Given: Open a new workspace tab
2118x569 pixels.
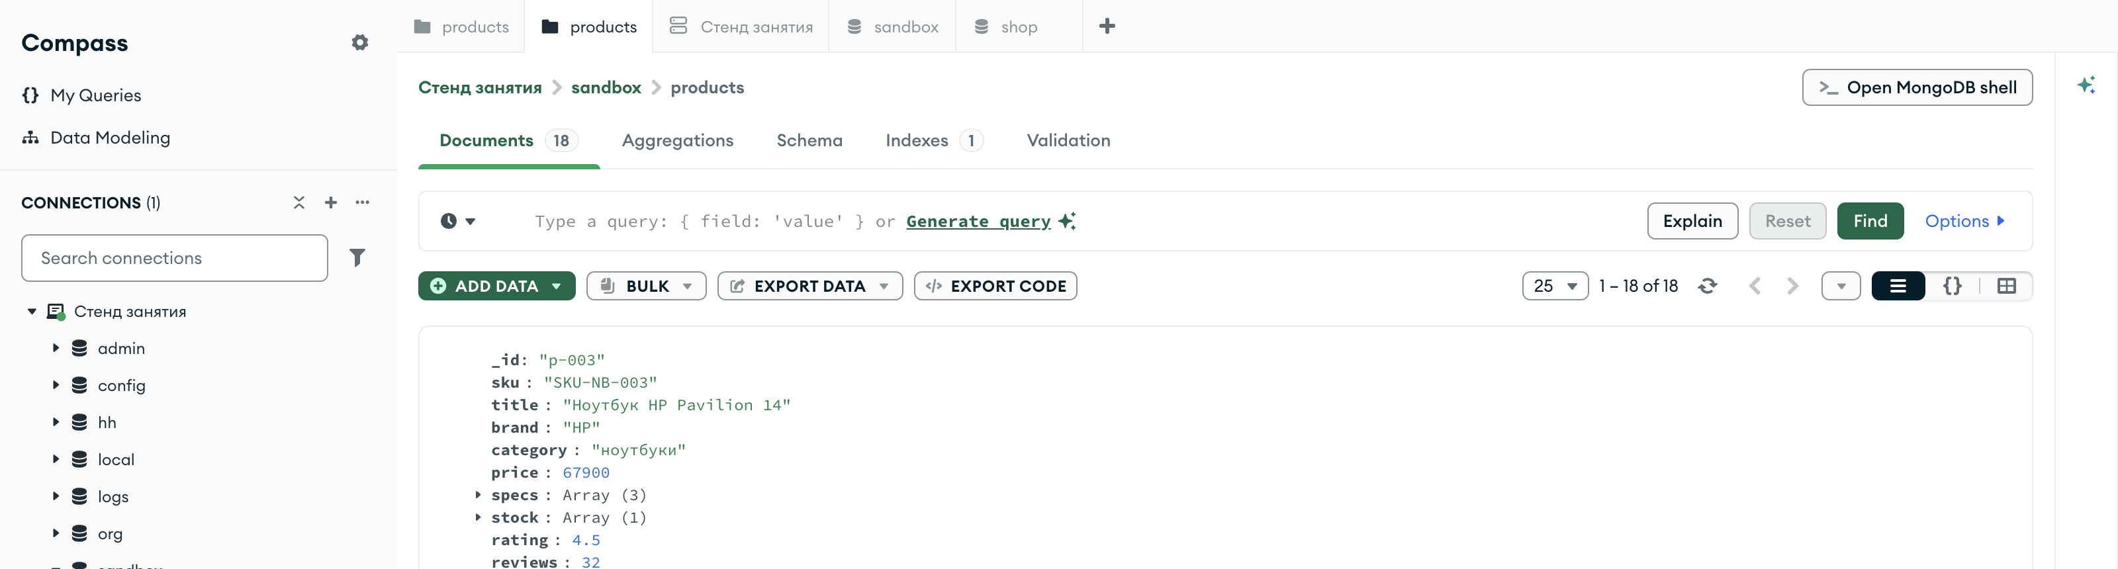Looking at the screenshot, I should [x=1107, y=26].
